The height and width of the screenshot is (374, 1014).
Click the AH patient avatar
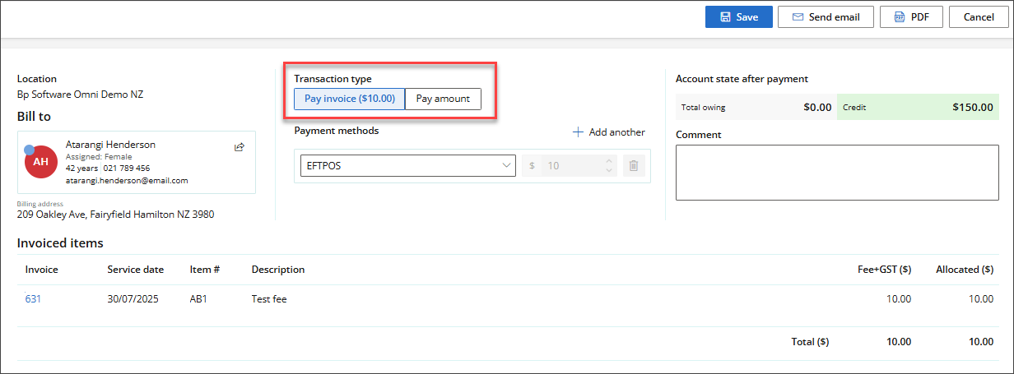point(40,162)
